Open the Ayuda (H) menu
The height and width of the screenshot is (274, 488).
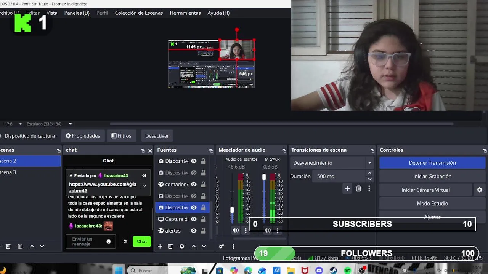point(218,13)
